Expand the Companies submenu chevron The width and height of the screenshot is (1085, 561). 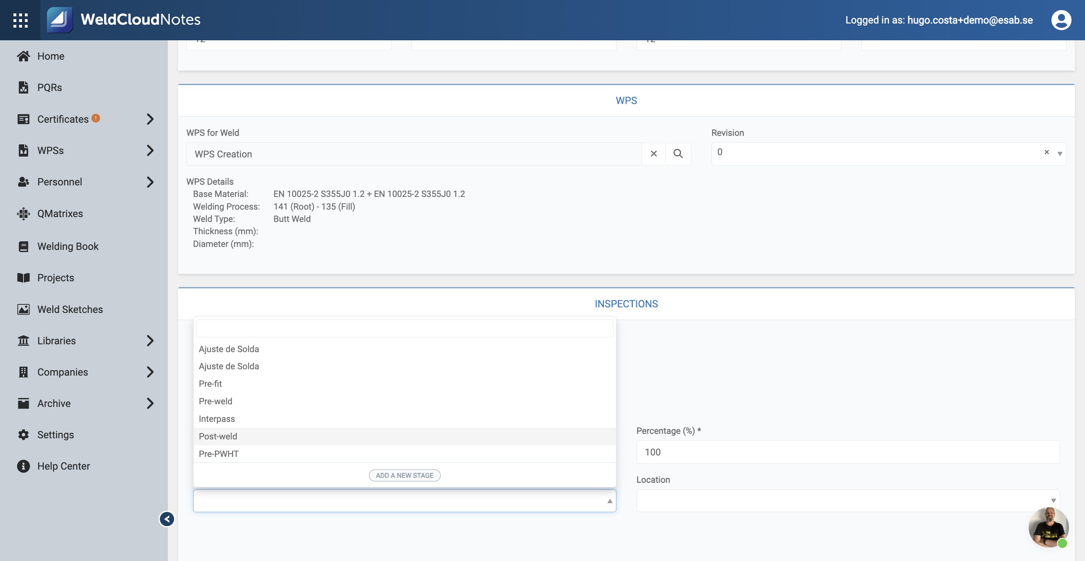point(150,372)
